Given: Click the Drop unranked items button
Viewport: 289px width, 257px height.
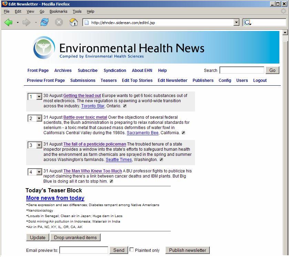Looking at the screenshot, I should (x=75, y=237).
